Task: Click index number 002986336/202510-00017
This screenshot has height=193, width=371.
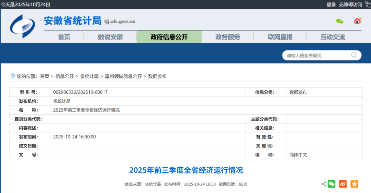Action: pos(80,92)
